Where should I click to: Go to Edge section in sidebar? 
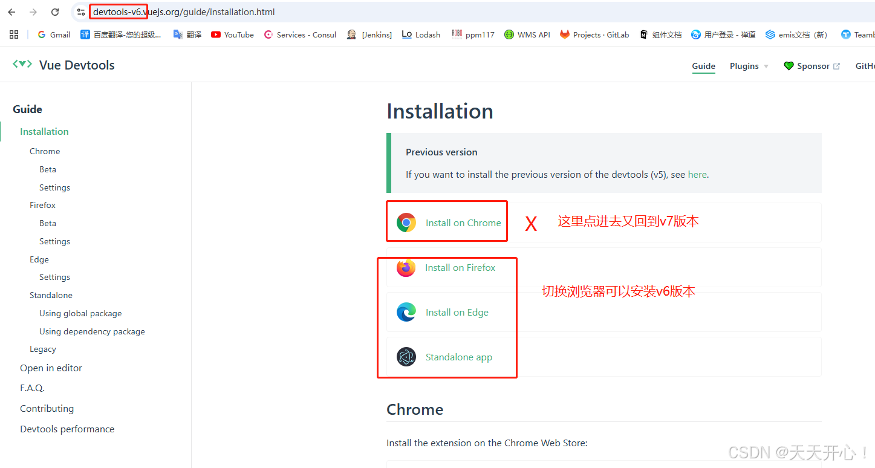pos(39,259)
